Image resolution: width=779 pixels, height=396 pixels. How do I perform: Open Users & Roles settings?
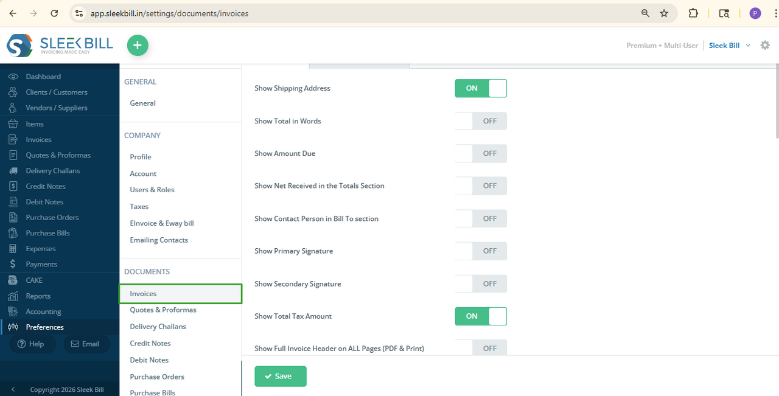[152, 190]
